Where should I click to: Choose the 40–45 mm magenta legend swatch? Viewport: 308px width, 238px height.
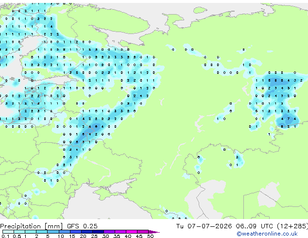click(132, 232)
